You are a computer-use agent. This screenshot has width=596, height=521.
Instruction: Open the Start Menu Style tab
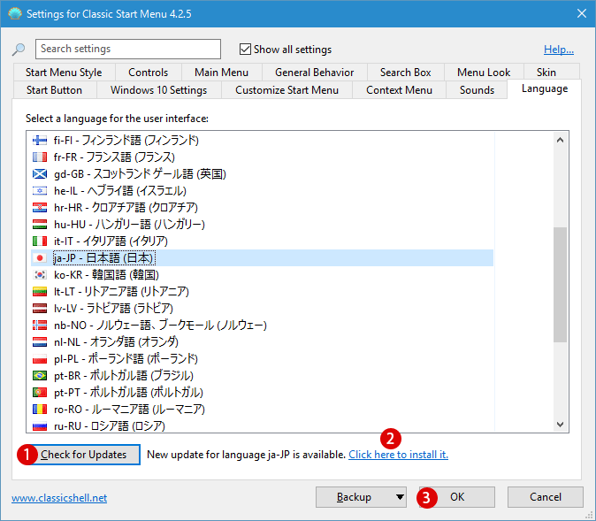point(64,73)
